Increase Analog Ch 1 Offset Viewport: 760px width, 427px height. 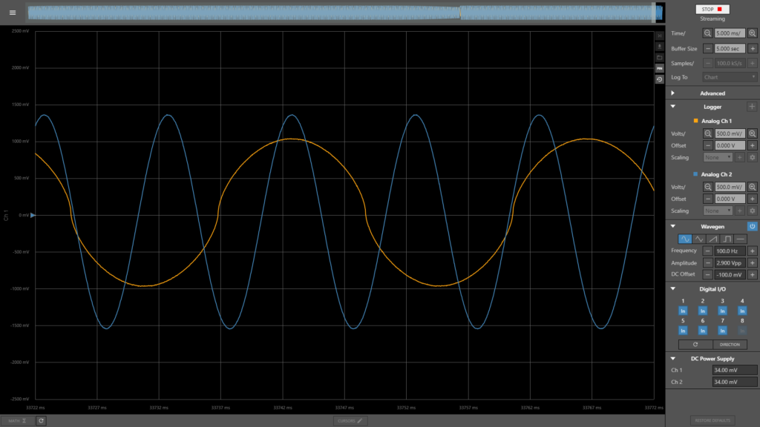pyautogui.click(x=753, y=145)
